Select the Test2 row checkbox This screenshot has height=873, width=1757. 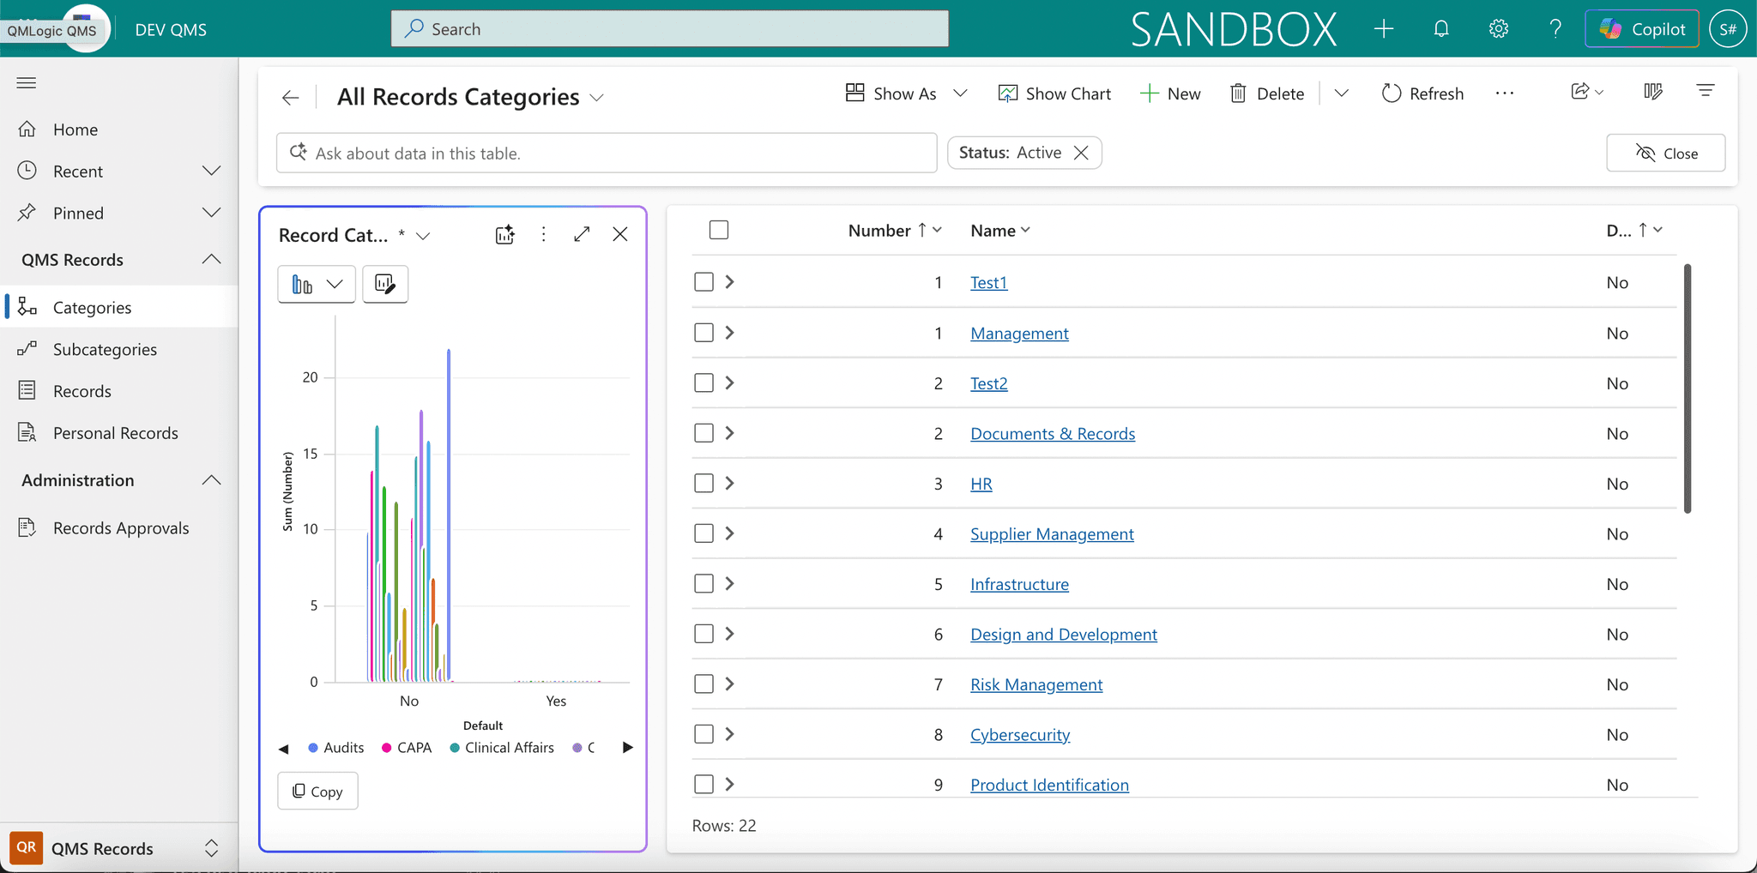[703, 382]
